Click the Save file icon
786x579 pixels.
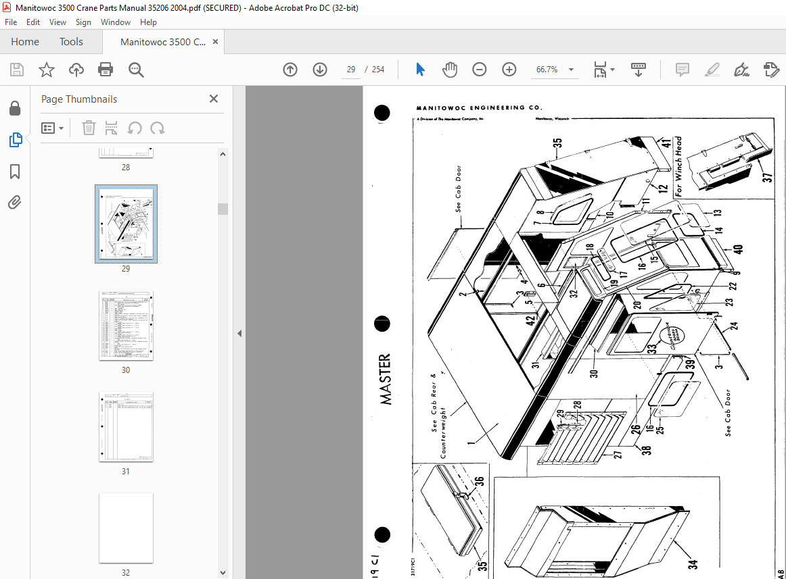(16, 70)
